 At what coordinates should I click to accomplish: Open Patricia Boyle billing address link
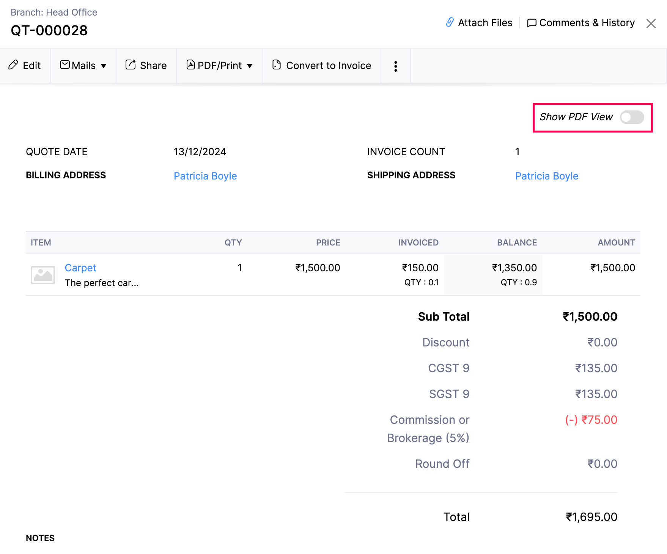pyautogui.click(x=205, y=176)
